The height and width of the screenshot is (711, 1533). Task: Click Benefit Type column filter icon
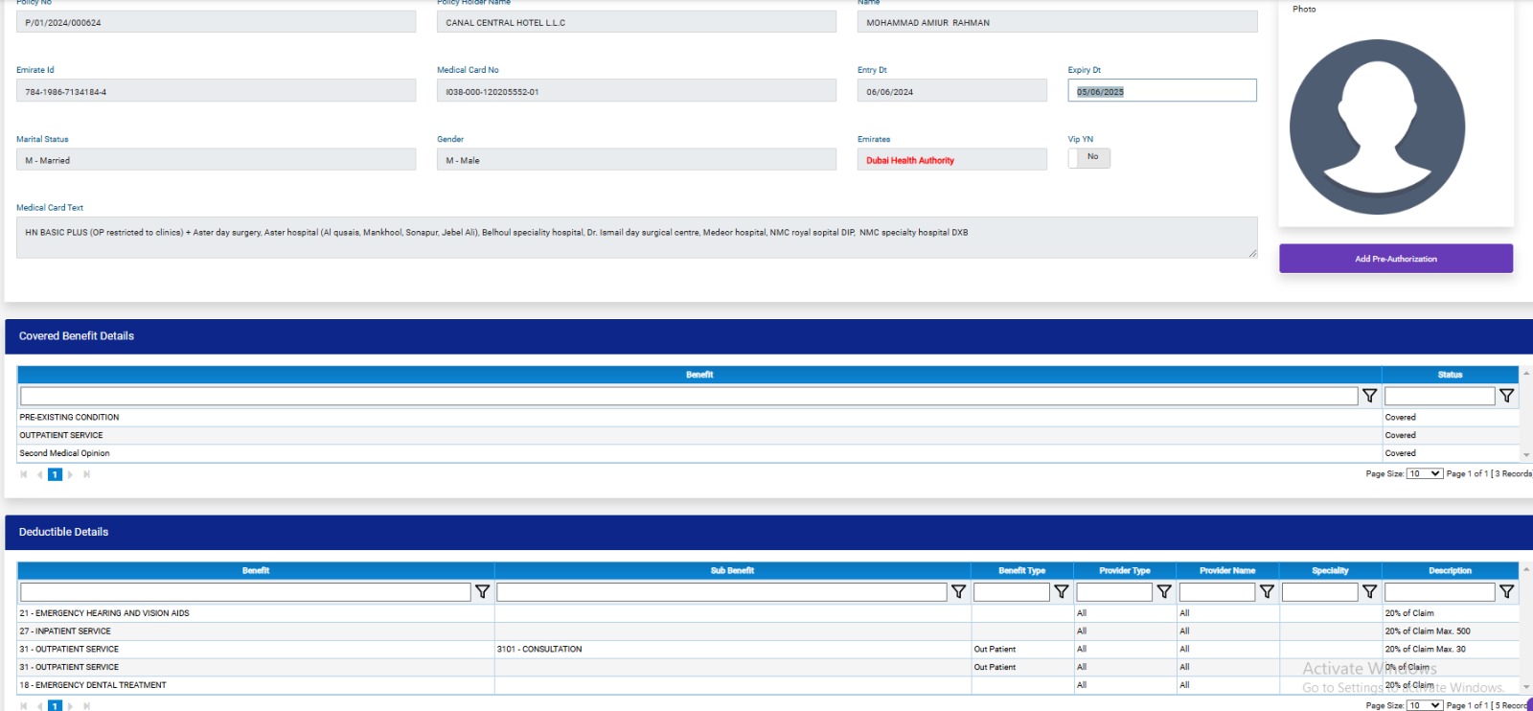(1061, 592)
